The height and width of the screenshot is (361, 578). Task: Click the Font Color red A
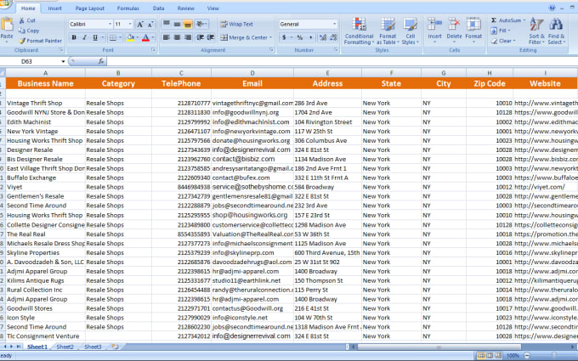tap(145, 37)
